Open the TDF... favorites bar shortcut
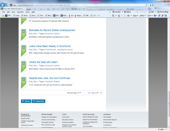This screenshot has width=170, height=131. click(9, 16)
